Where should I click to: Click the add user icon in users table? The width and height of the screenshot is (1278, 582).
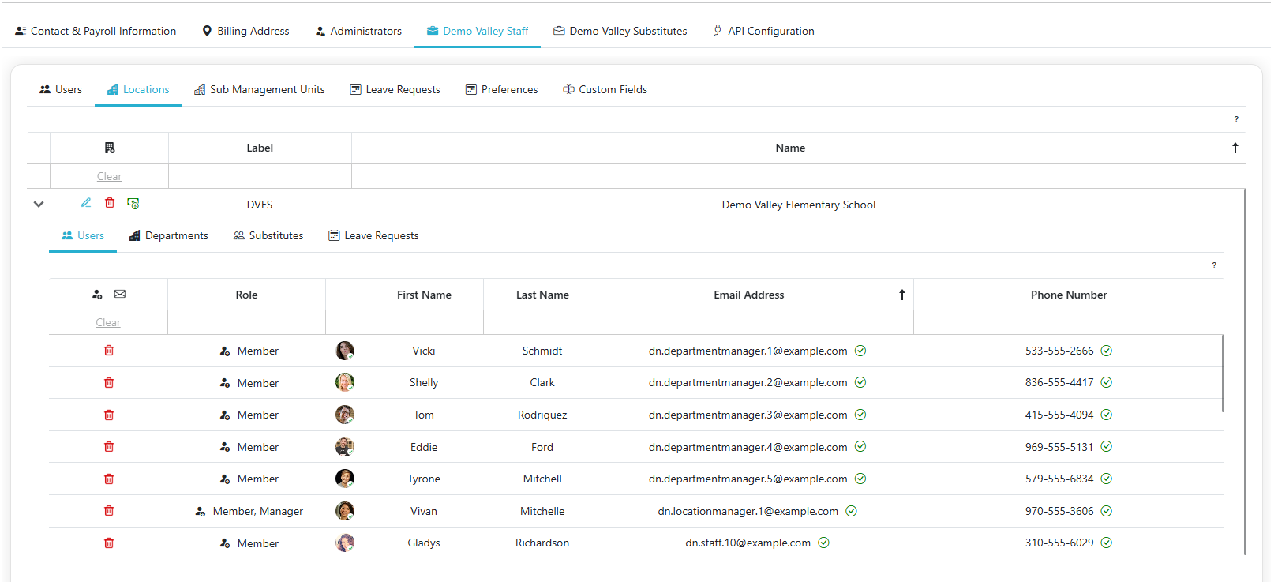(x=97, y=295)
